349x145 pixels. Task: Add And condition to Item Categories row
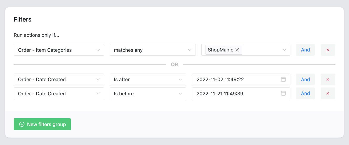click(x=305, y=50)
